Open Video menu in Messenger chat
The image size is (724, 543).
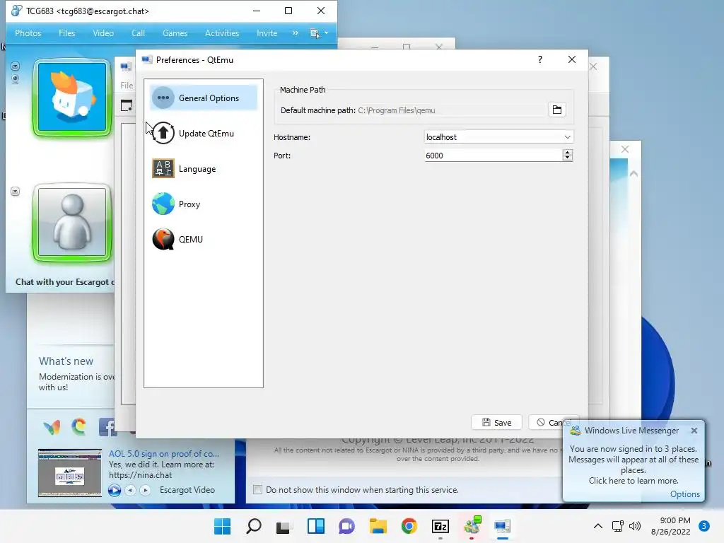103,33
